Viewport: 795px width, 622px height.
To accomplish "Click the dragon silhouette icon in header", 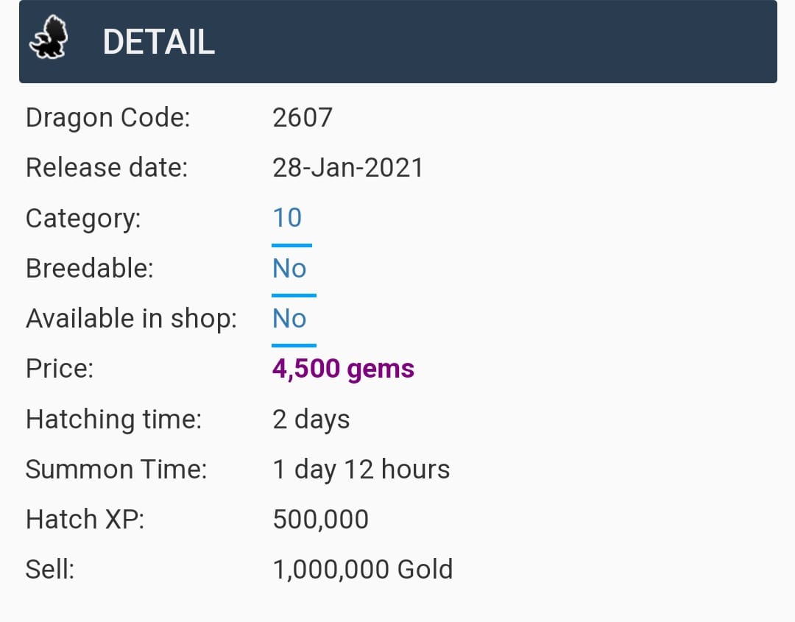I will 49,38.
